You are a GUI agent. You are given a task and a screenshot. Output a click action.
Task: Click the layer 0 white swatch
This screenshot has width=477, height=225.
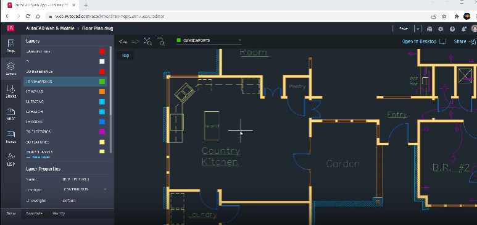tap(102, 62)
